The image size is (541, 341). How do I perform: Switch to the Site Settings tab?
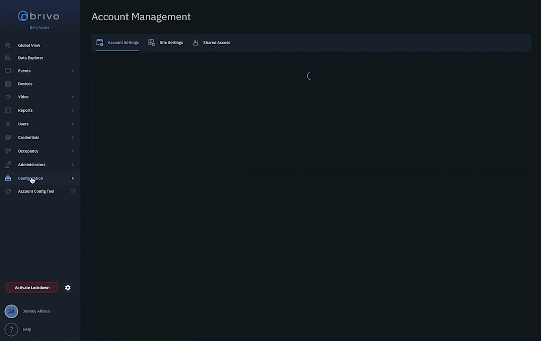(x=166, y=43)
